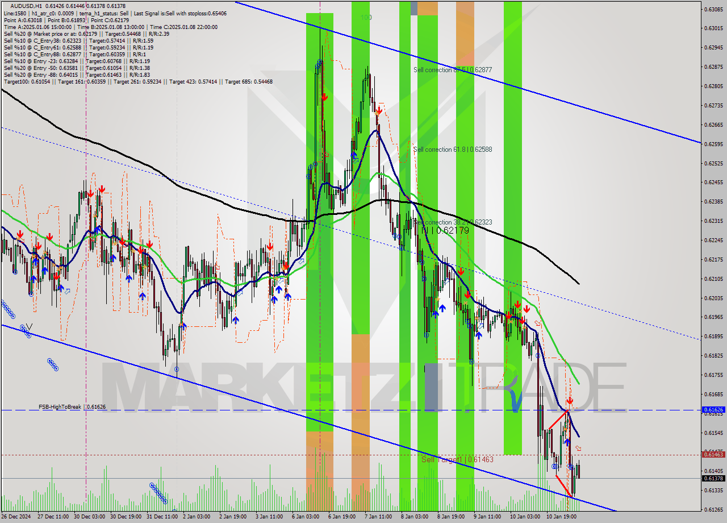This screenshot has width=727, height=523.
Task: Click the 0.61335 price axis value
Action: click(713, 490)
